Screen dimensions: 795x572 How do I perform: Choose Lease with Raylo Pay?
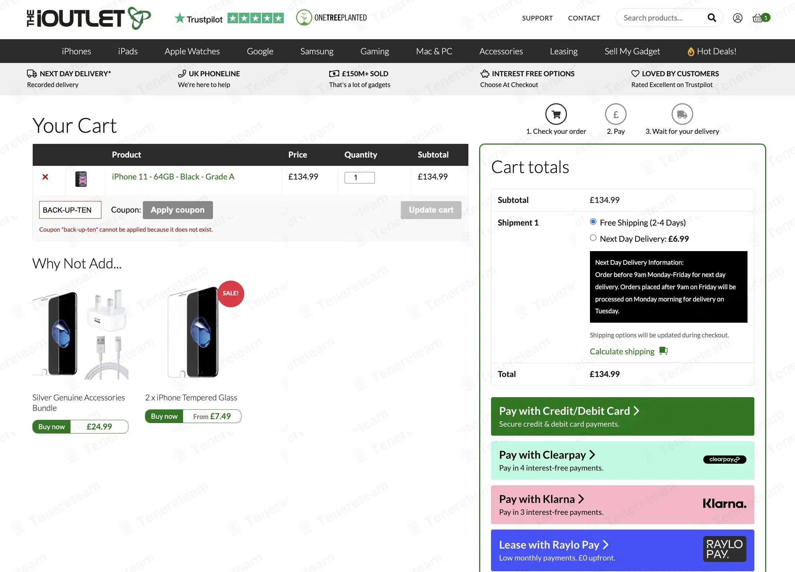pyautogui.click(x=622, y=550)
